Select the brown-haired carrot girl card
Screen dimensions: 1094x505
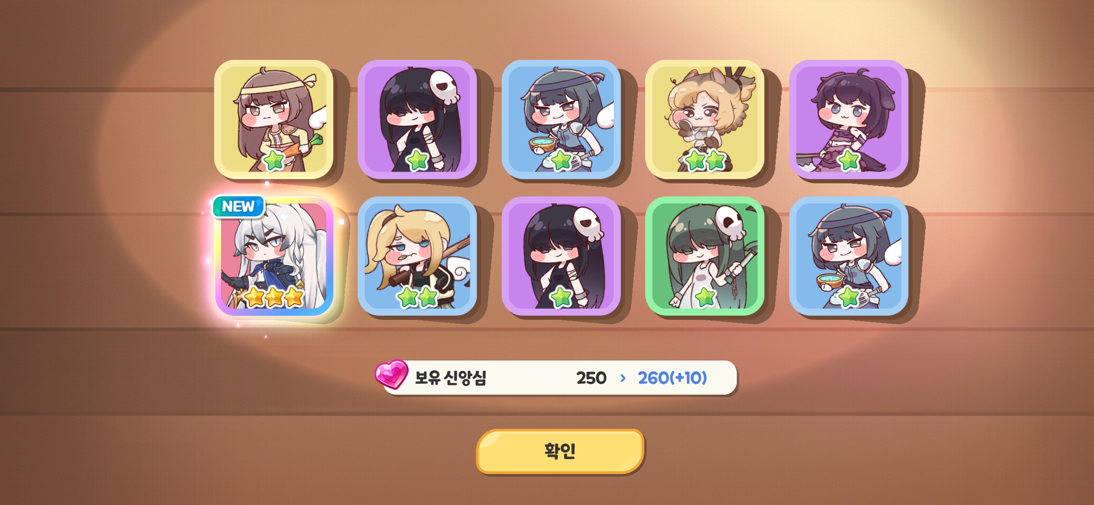(x=273, y=119)
